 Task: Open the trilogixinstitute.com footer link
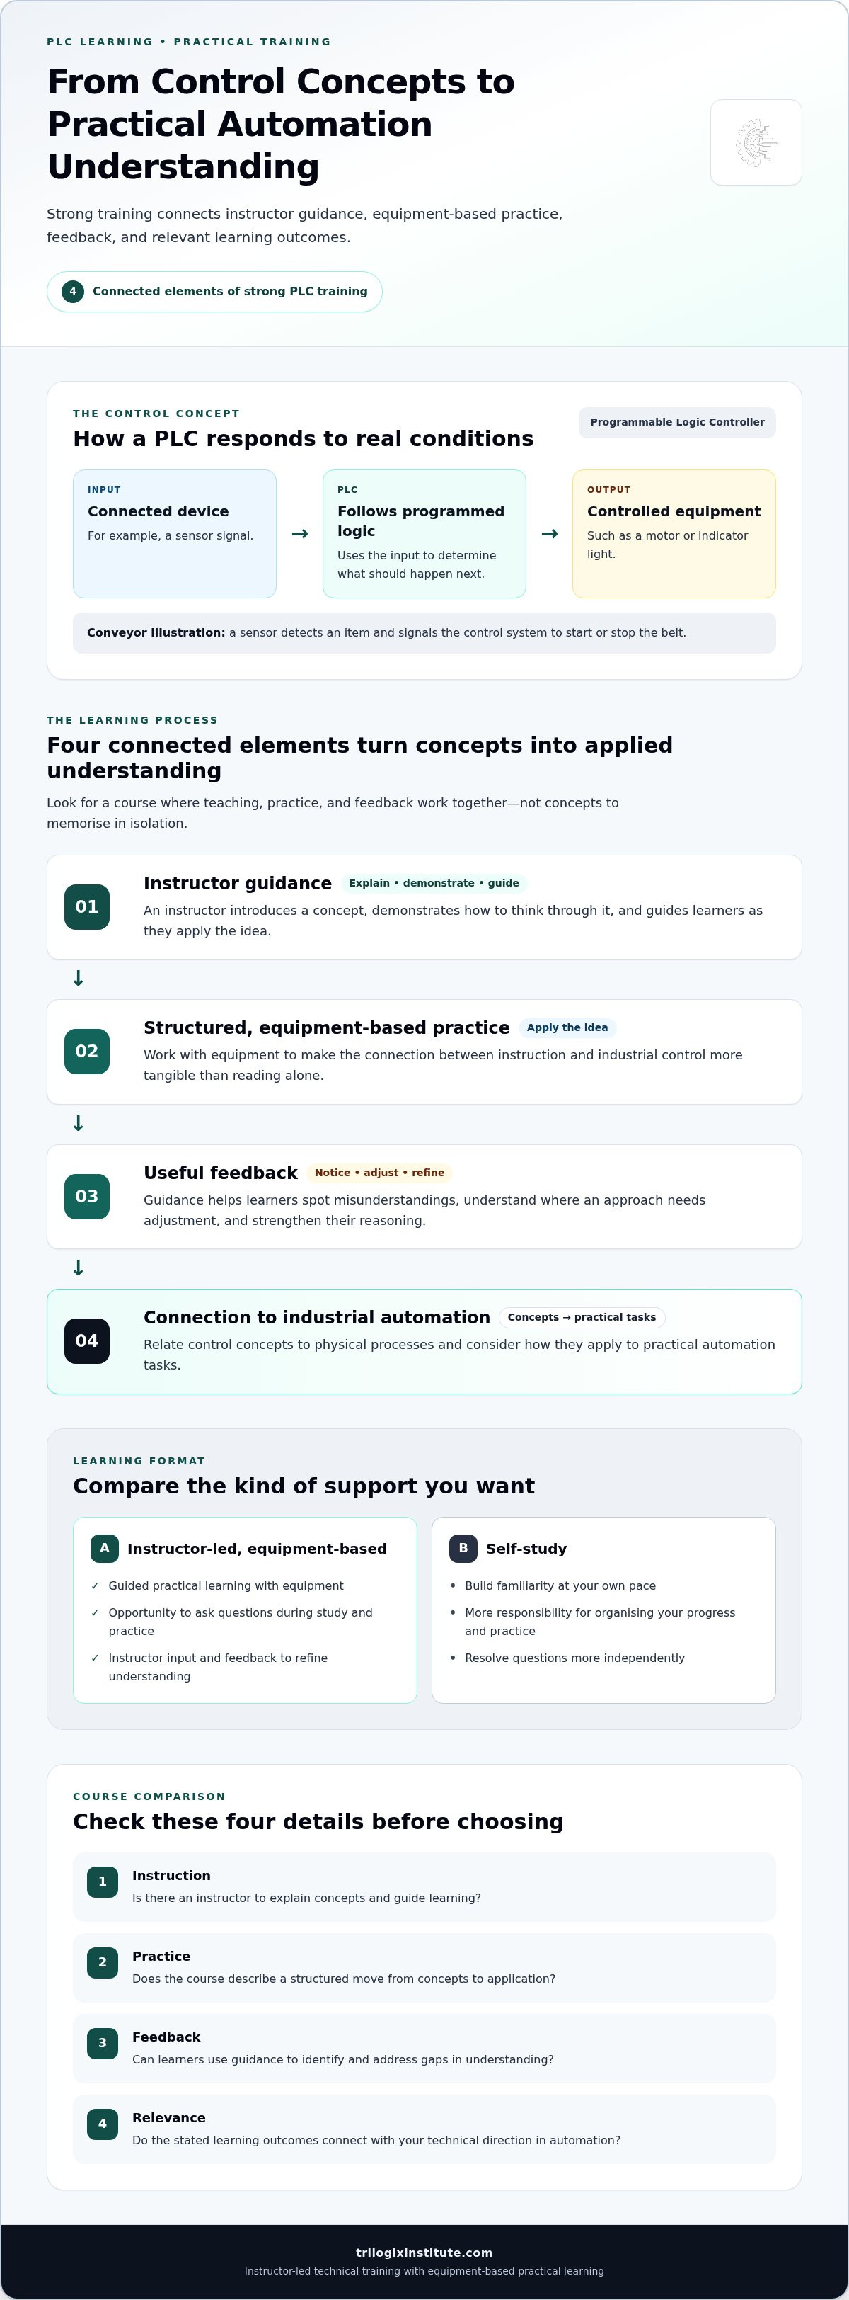click(424, 2252)
